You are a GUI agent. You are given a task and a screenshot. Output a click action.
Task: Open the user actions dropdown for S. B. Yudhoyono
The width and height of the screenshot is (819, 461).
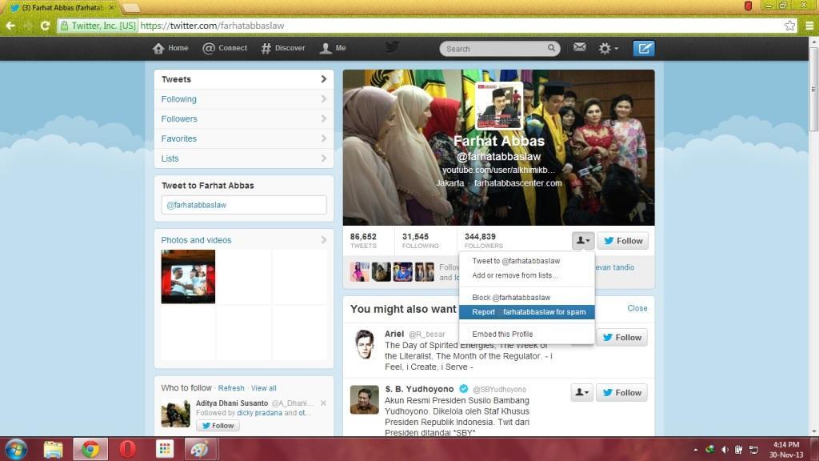click(582, 392)
